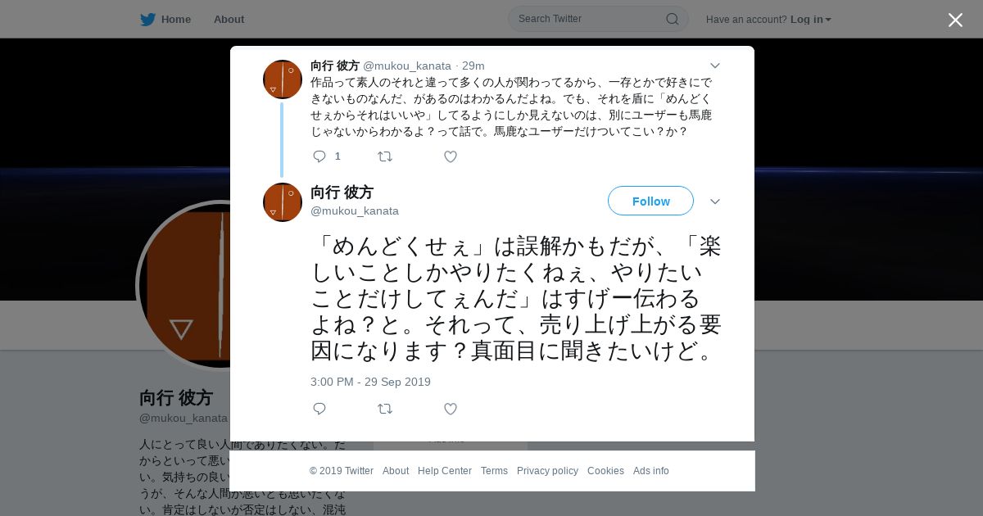
Task: Click the Twitter bird Home icon
Action: (x=147, y=20)
